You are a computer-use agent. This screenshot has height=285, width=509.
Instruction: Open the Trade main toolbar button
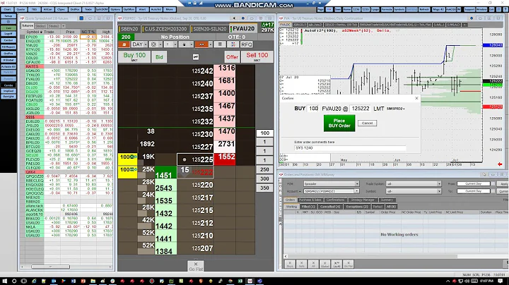(x=88, y=9)
